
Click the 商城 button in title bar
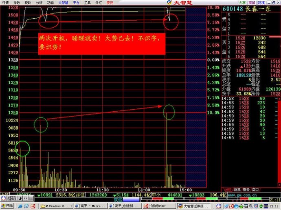tap(252, 2)
